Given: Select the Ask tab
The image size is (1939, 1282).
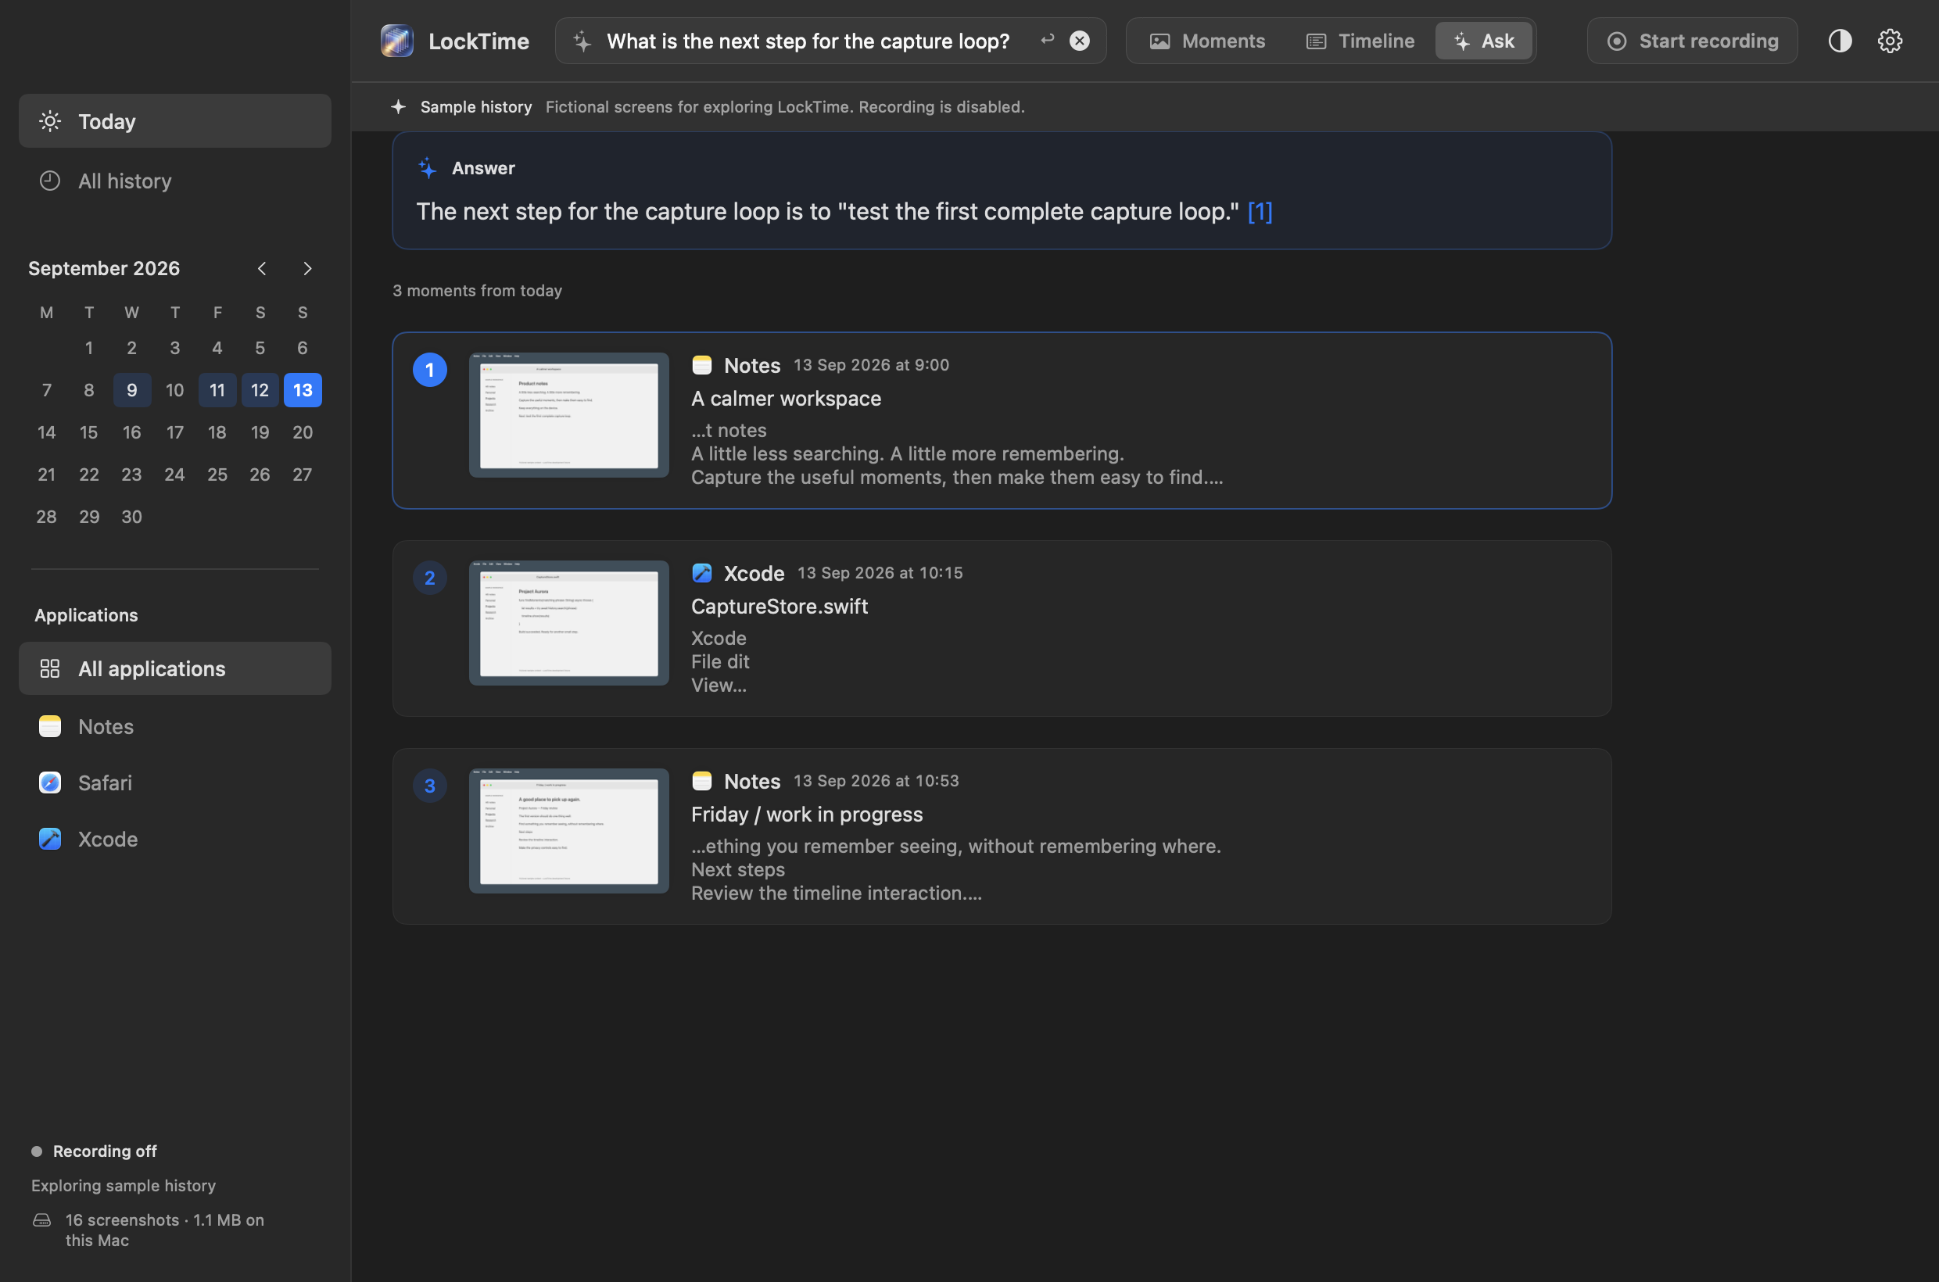Looking at the screenshot, I should coord(1483,41).
